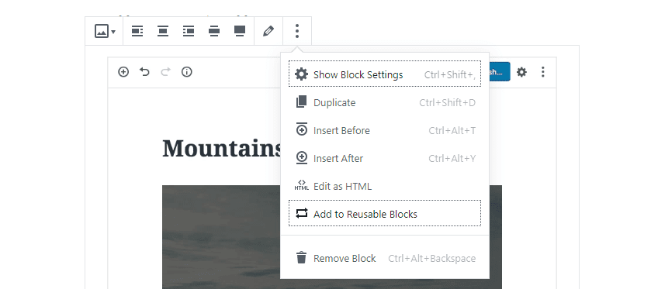Open content structure info icon
651x289 pixels.
(187, 72)
